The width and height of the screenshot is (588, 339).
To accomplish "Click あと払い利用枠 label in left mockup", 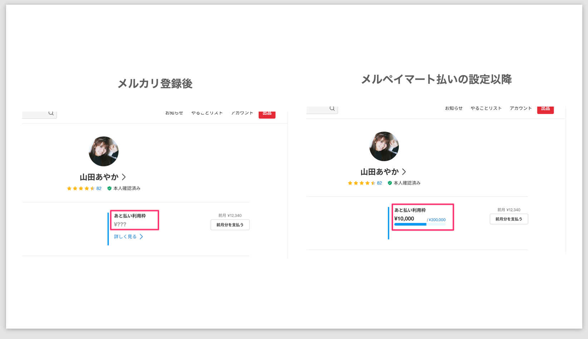I will coord(130,216).
